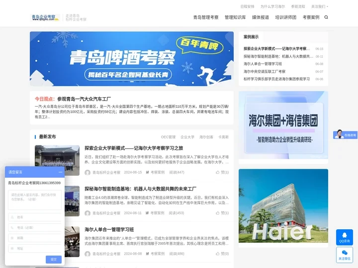Viewport: 358px width, 268px height.
Task: Click the Haier building promo image
Action: 283,206
